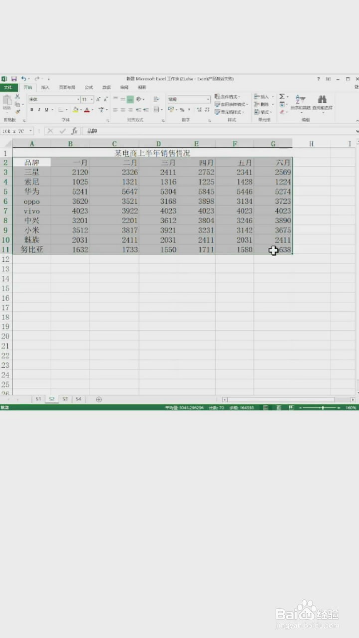Click the Copy icon below scissors
The width and height of the screenshot is (359, 638).
[x=17, y=104]
